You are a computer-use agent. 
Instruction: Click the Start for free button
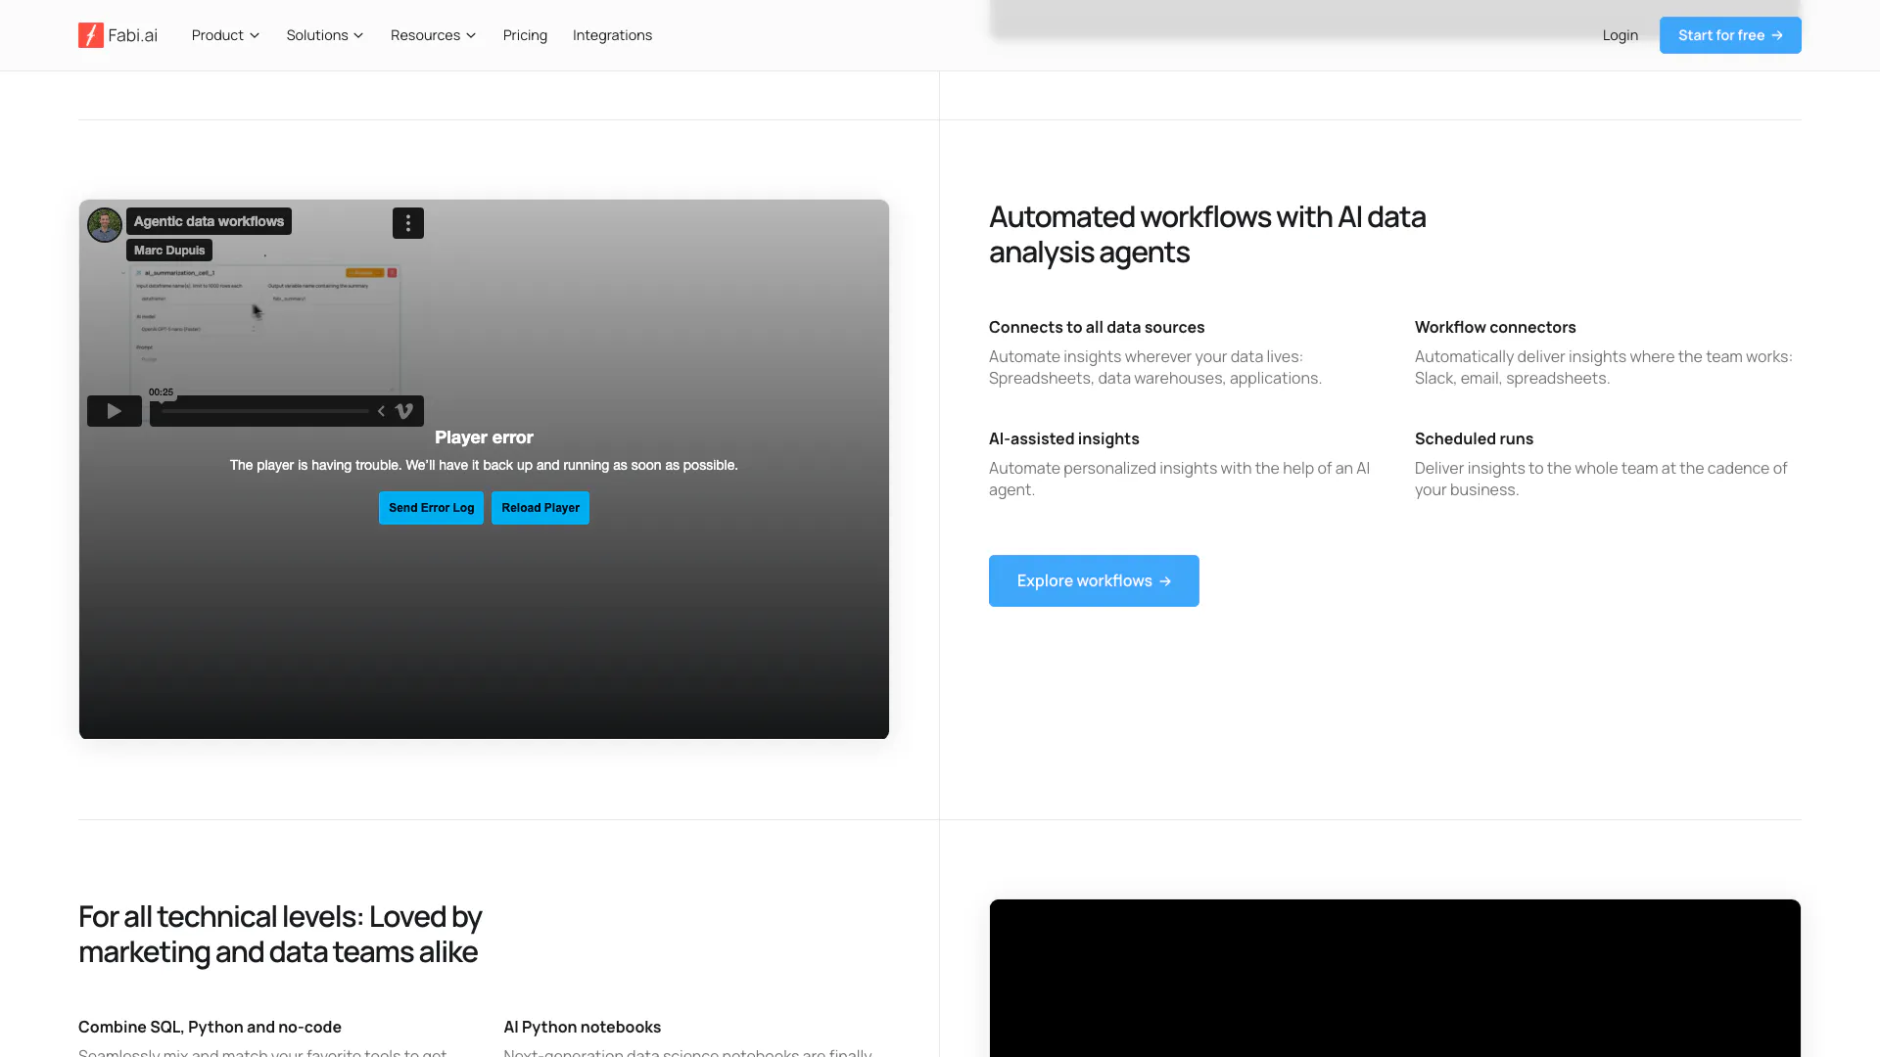1729,35
